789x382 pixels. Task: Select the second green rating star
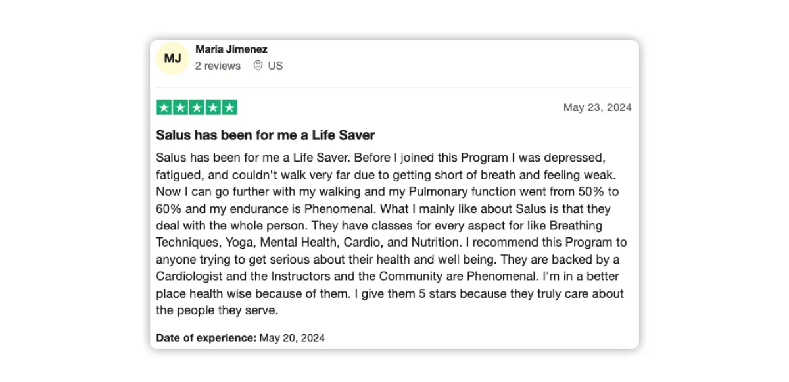pos(180,108)
